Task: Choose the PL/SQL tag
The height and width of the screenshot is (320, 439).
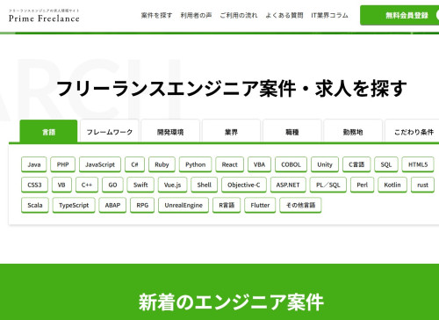Action: (x=328, y=185)
